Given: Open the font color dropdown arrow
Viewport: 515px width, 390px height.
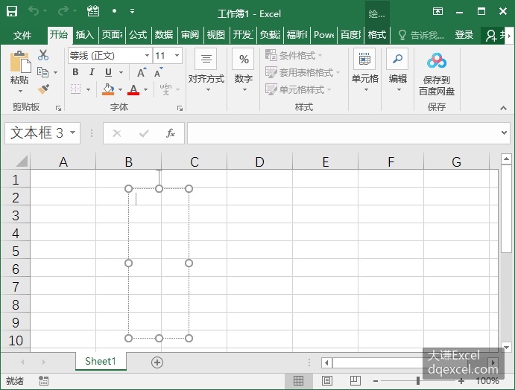Looking at the screenshot, I should 145,89.
